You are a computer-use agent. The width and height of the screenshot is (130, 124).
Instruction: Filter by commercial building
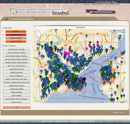click(16, 89)
